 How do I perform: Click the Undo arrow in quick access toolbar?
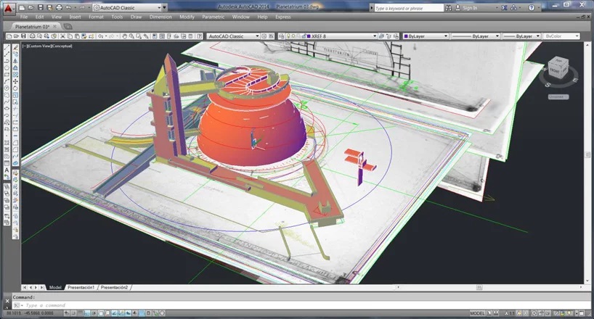67,7
